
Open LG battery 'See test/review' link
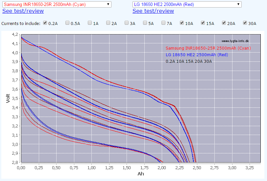(153, 11)
